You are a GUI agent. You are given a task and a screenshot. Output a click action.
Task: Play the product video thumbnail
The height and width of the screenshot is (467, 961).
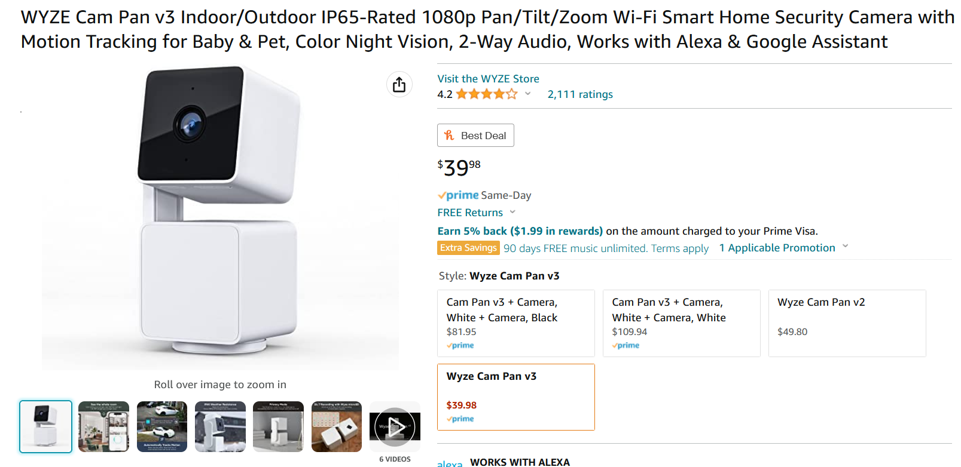pyautogui.click(x=395, y=426)
